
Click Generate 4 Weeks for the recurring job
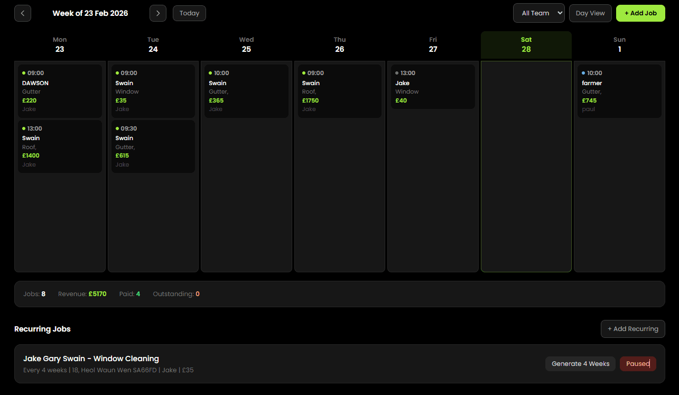tap(580, 364)
